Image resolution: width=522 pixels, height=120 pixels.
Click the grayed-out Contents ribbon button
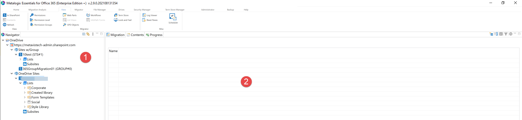tap(9, 20)
